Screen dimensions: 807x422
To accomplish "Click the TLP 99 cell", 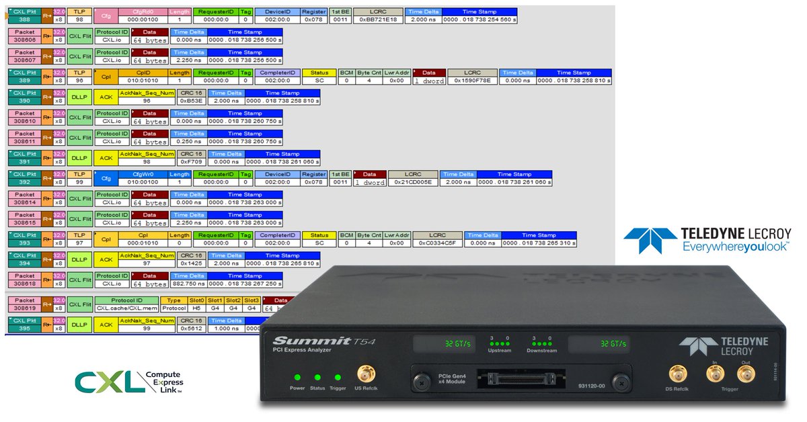I will [x=79, y=178].
